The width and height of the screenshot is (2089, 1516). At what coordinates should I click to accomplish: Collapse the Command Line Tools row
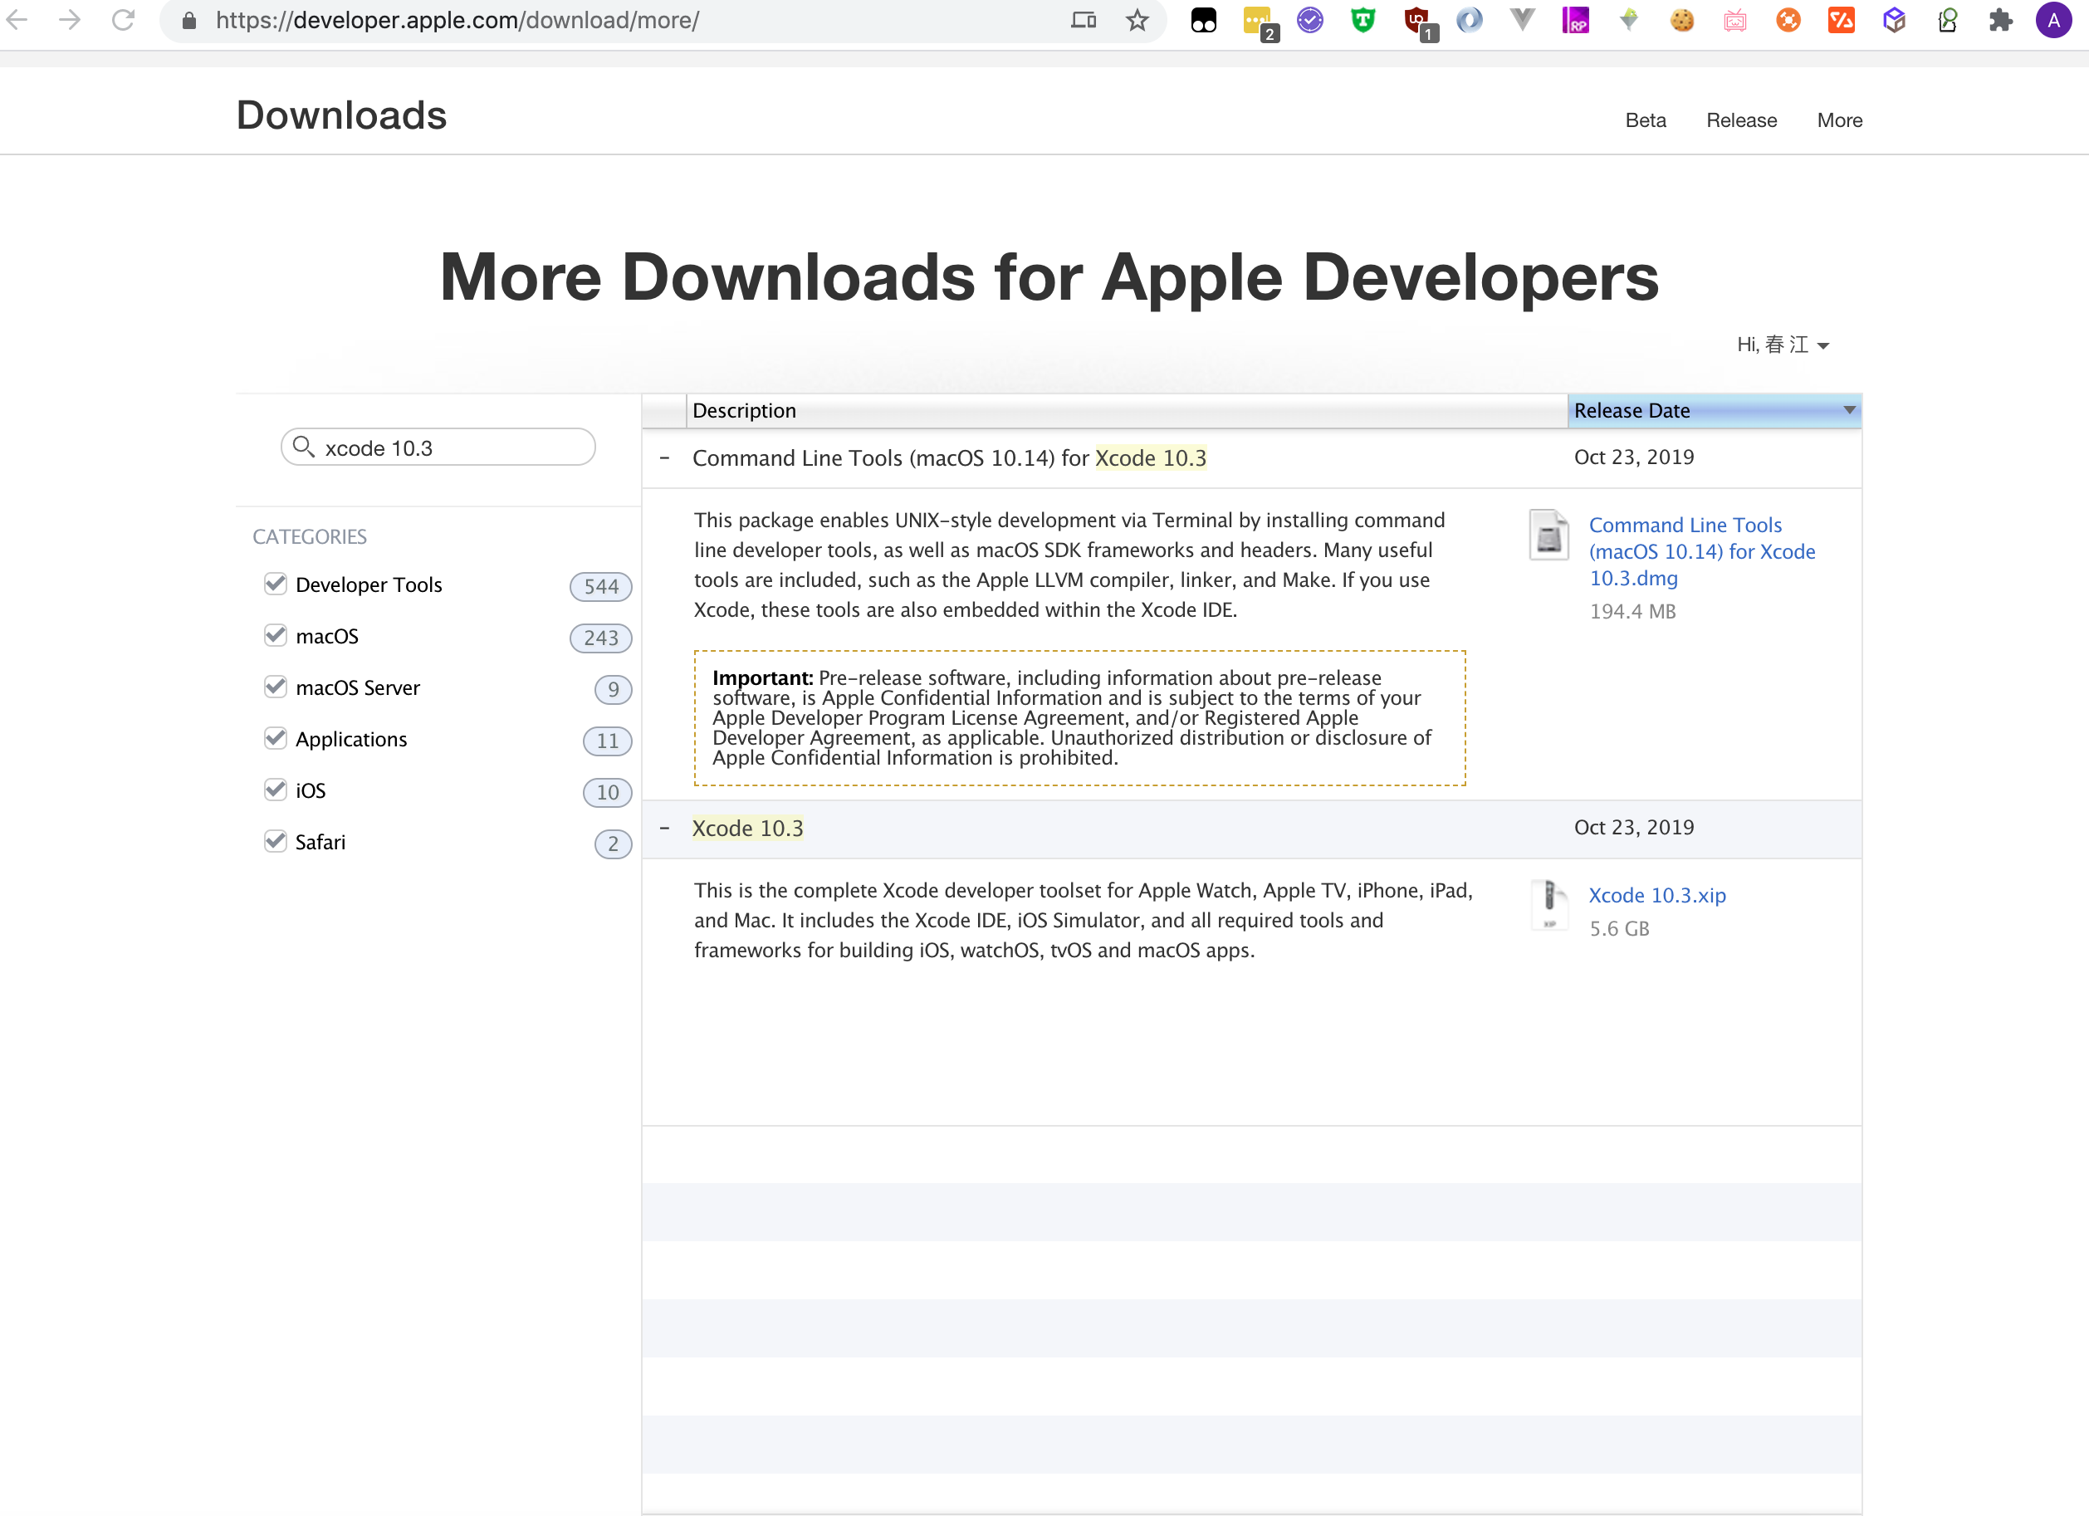pos(664,457)
